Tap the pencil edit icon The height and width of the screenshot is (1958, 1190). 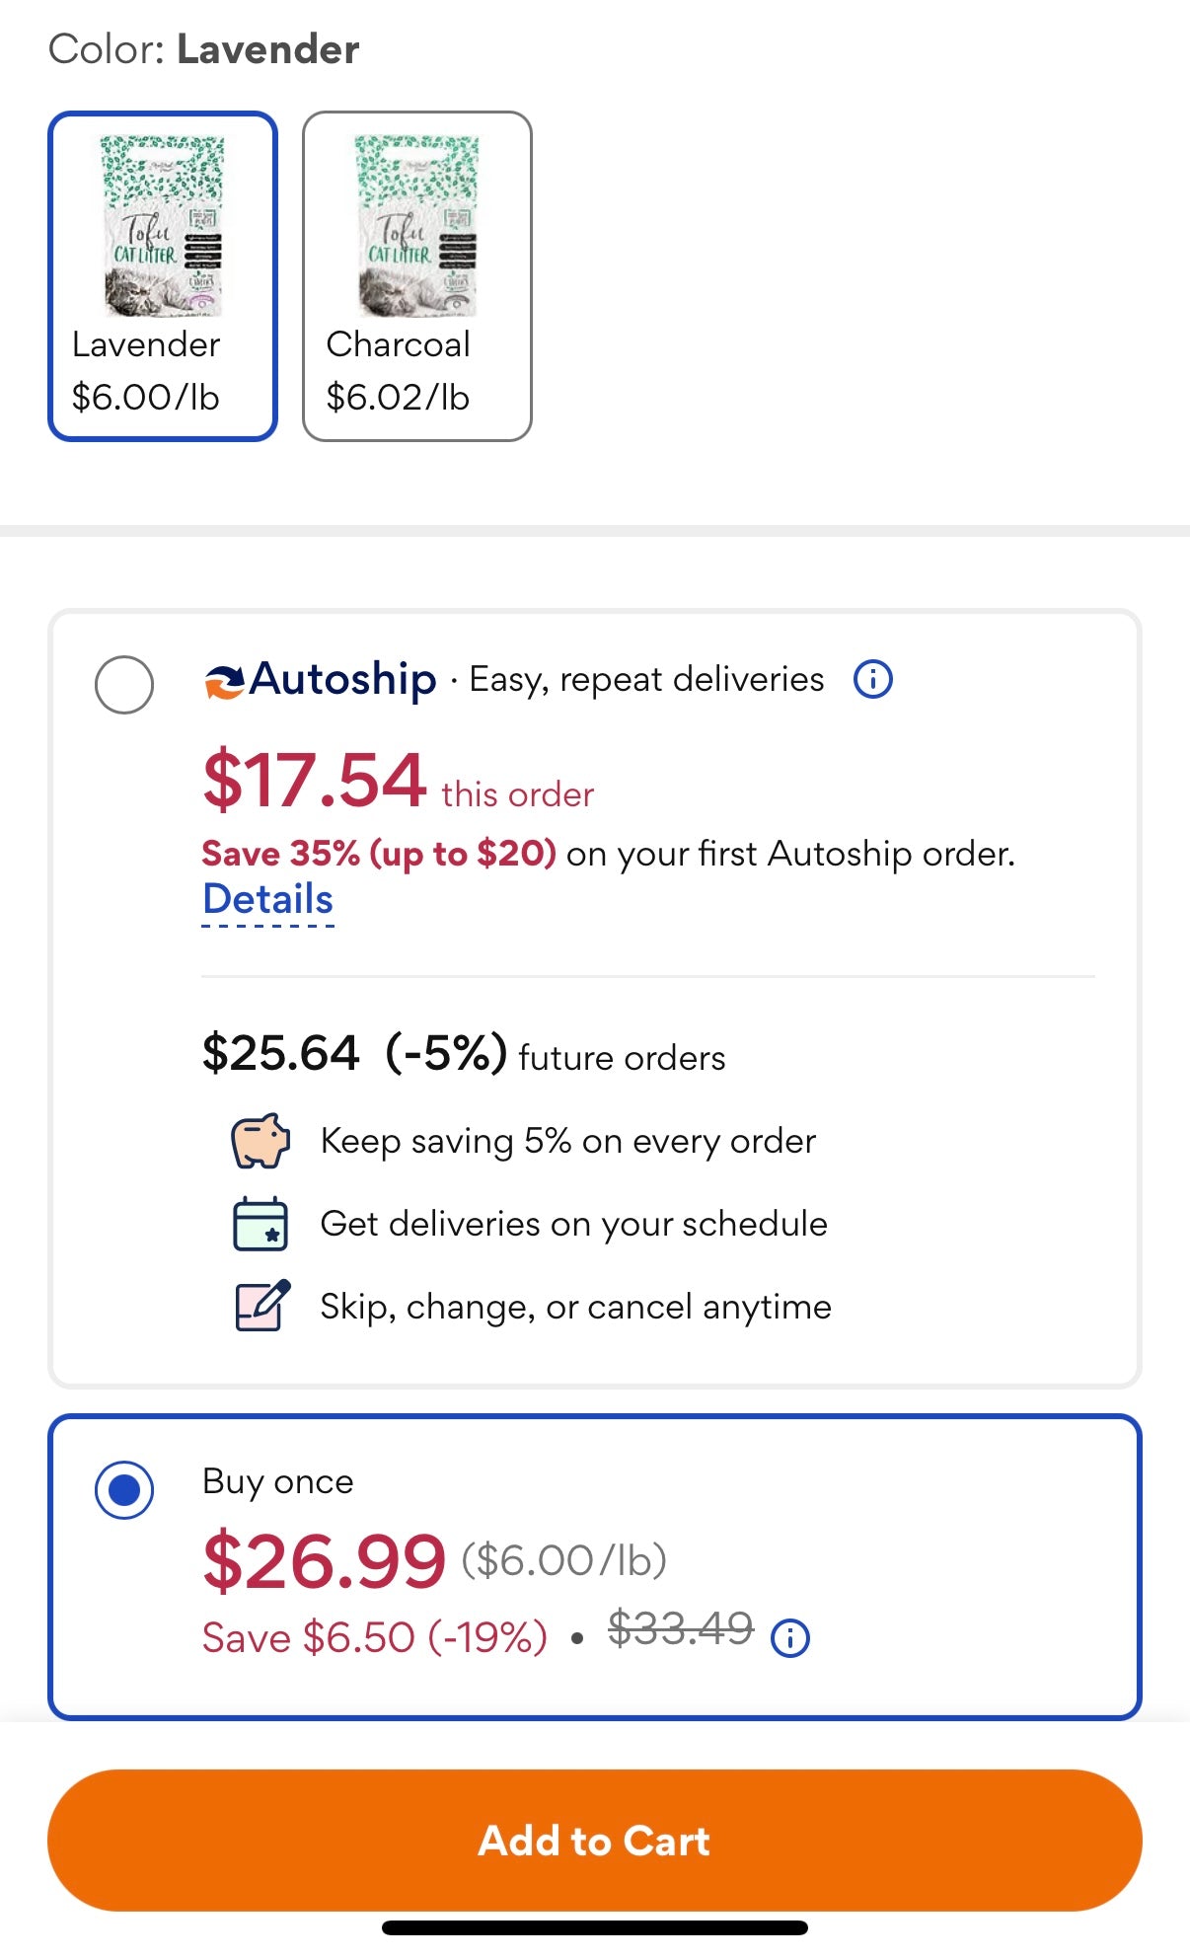[x=262, y=1306]
